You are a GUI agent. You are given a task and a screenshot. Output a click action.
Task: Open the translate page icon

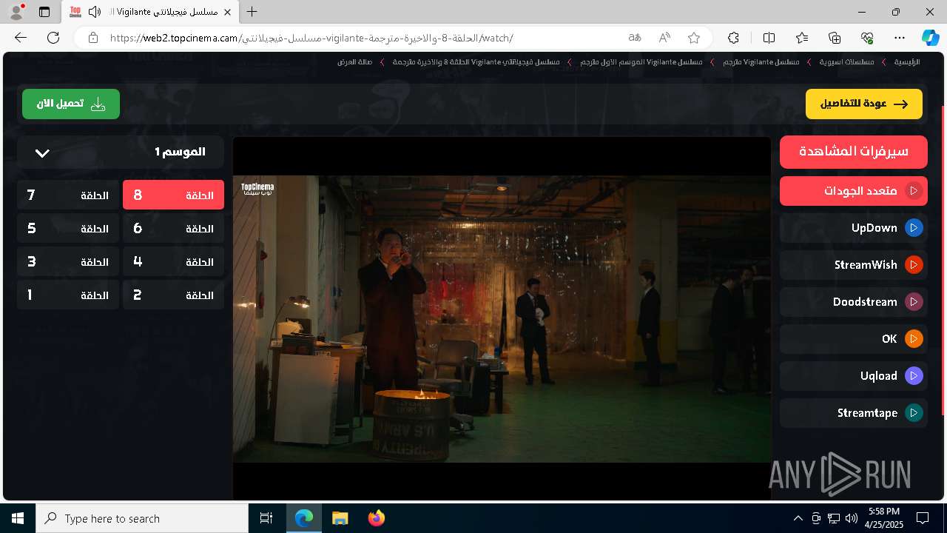point(635,38)
